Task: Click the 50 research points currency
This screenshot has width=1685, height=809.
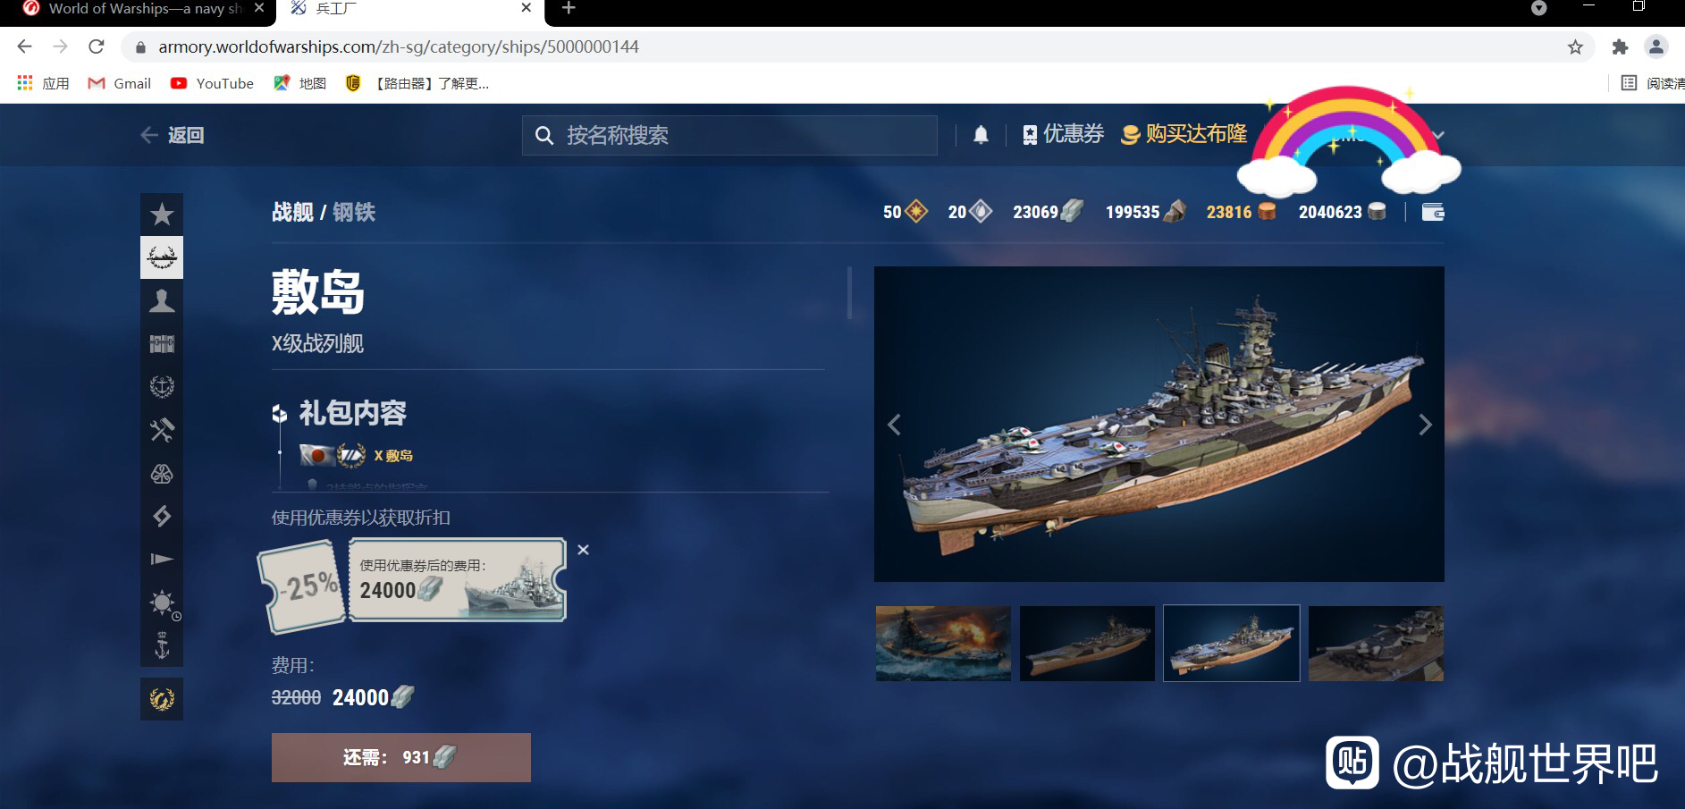Action: [906, 212]
